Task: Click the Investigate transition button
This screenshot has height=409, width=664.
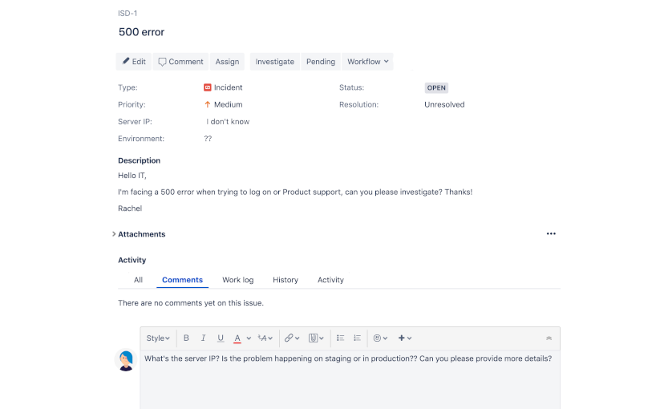Action: pyautogui.click(x=275, y=62)
